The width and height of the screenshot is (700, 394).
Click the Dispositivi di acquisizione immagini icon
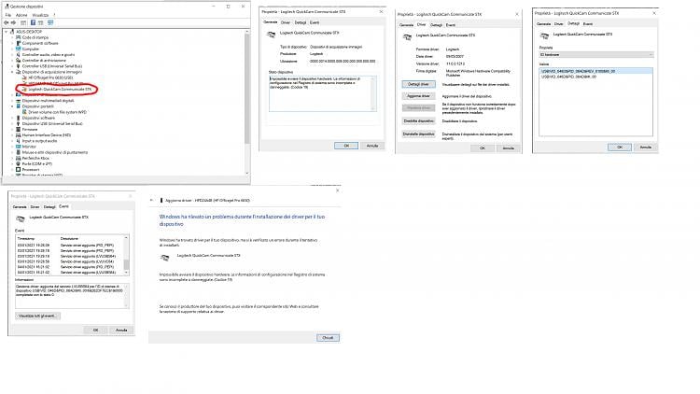(19, 72)
